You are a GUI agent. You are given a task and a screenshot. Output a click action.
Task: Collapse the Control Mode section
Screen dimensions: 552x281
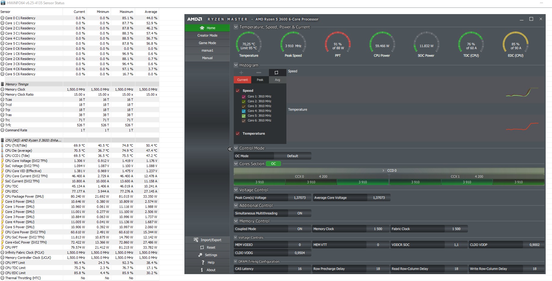pos(236,148)
